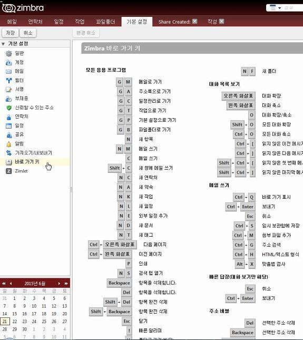Select Zimlet in preferences tree
The width and height of the screenshot is (303, 340).
tap(21, 171)
